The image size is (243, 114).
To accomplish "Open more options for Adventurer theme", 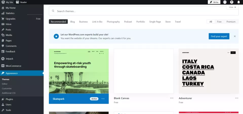I will tap(237, 98).
